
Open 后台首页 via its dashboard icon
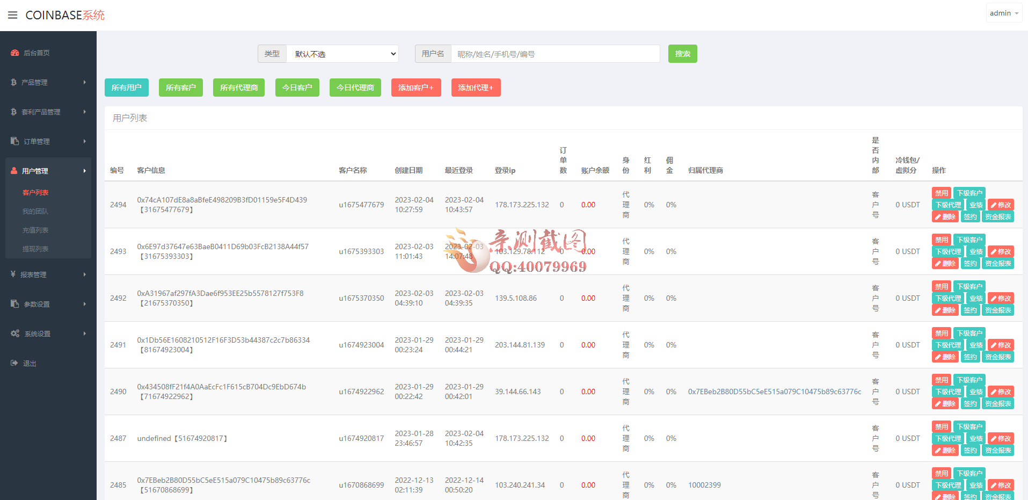tap(13, 52)
